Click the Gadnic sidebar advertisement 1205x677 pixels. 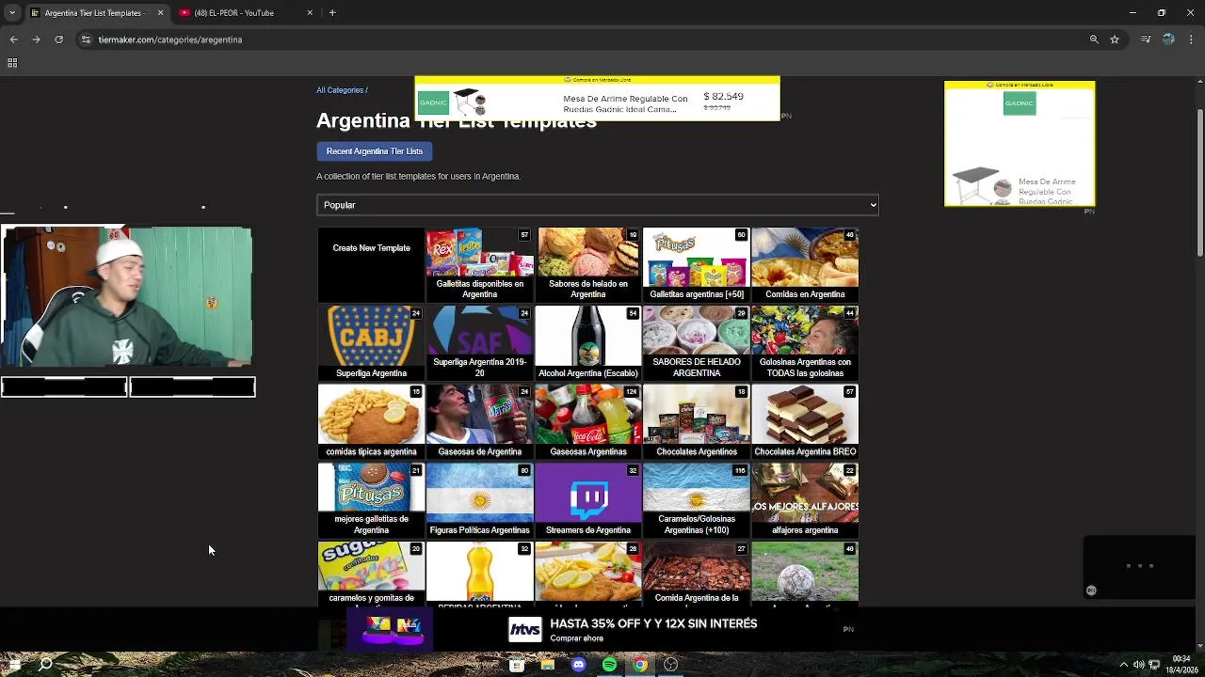[1020, 144]
